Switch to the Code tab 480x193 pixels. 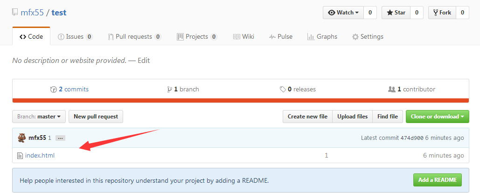click(x=31, y=37)
